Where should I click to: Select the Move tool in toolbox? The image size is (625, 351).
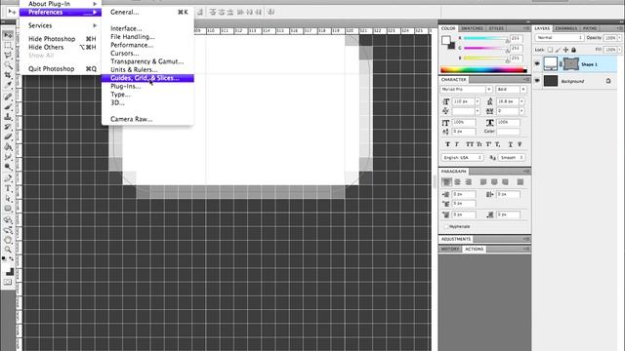coord(8,35)
